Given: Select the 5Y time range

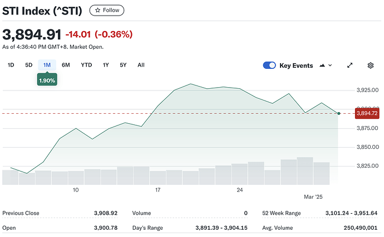Looking at the screenshot, I should (123, 65).
